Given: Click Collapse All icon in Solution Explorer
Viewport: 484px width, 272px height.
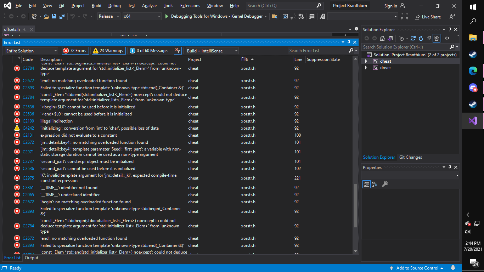Looking at the screenshot, I should coord(429,38).
